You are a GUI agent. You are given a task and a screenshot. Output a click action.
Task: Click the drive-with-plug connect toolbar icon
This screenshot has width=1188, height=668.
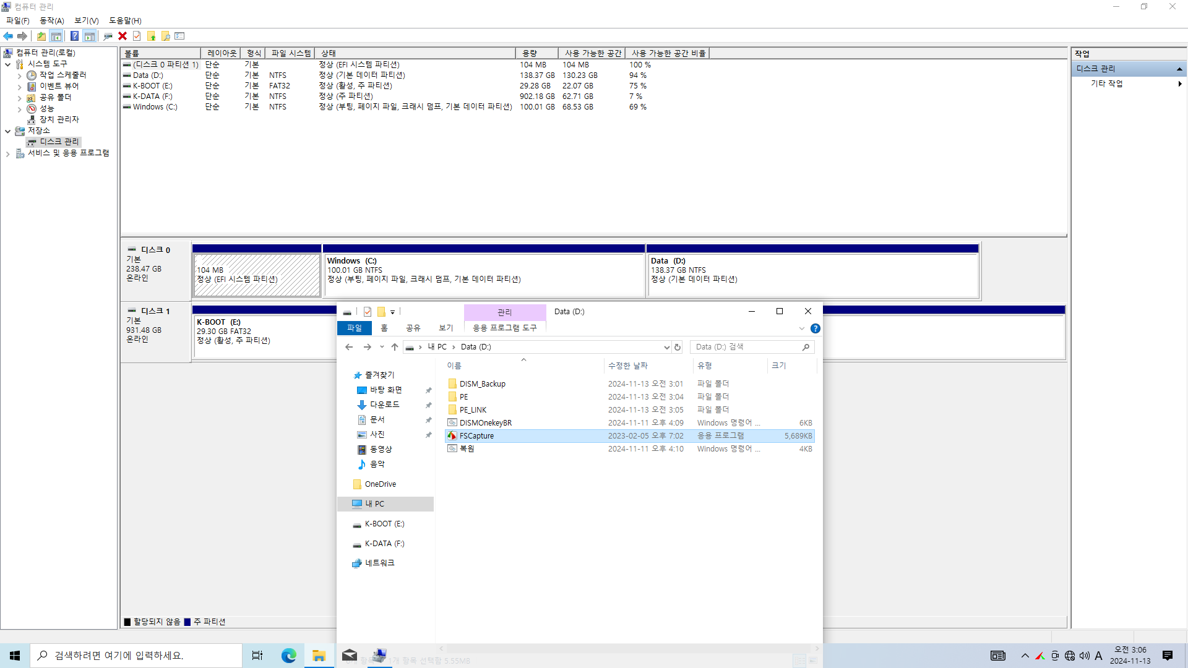click(x=108, y=36)
